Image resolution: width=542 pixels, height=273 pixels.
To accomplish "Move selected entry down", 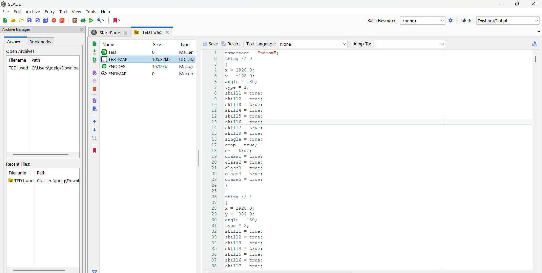I will pos(95,130).
